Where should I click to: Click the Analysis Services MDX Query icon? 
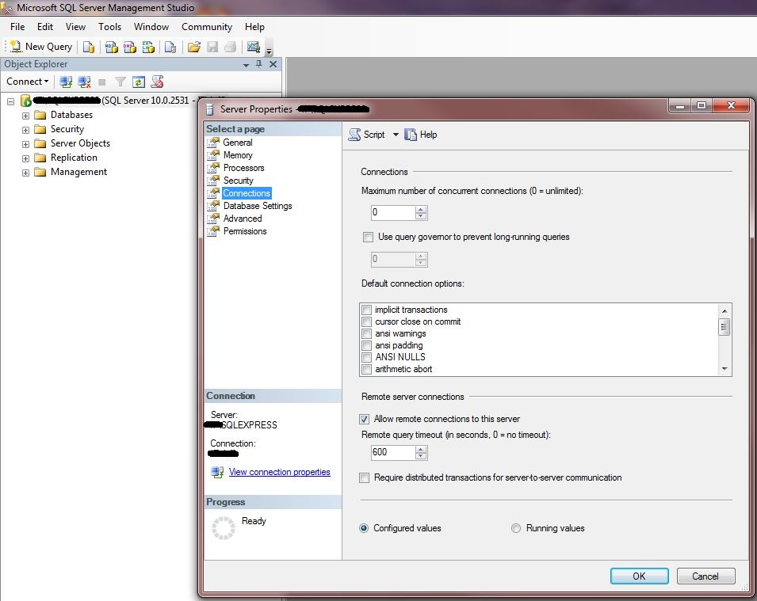(112, 47)
